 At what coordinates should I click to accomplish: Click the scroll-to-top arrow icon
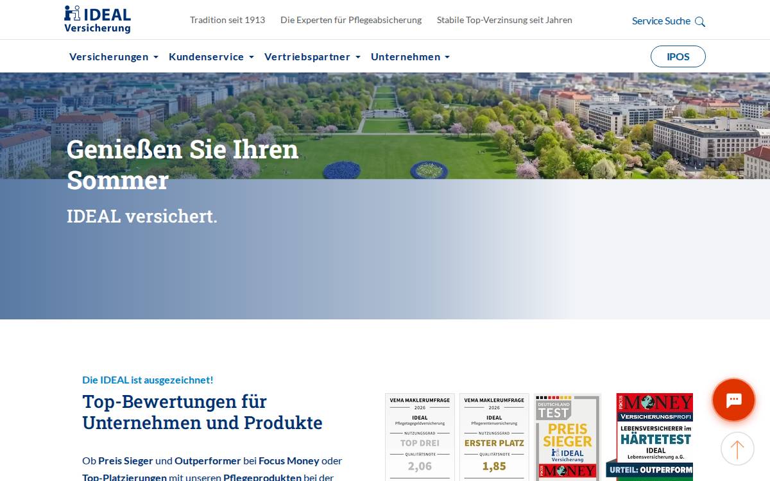tap(737, 449)
